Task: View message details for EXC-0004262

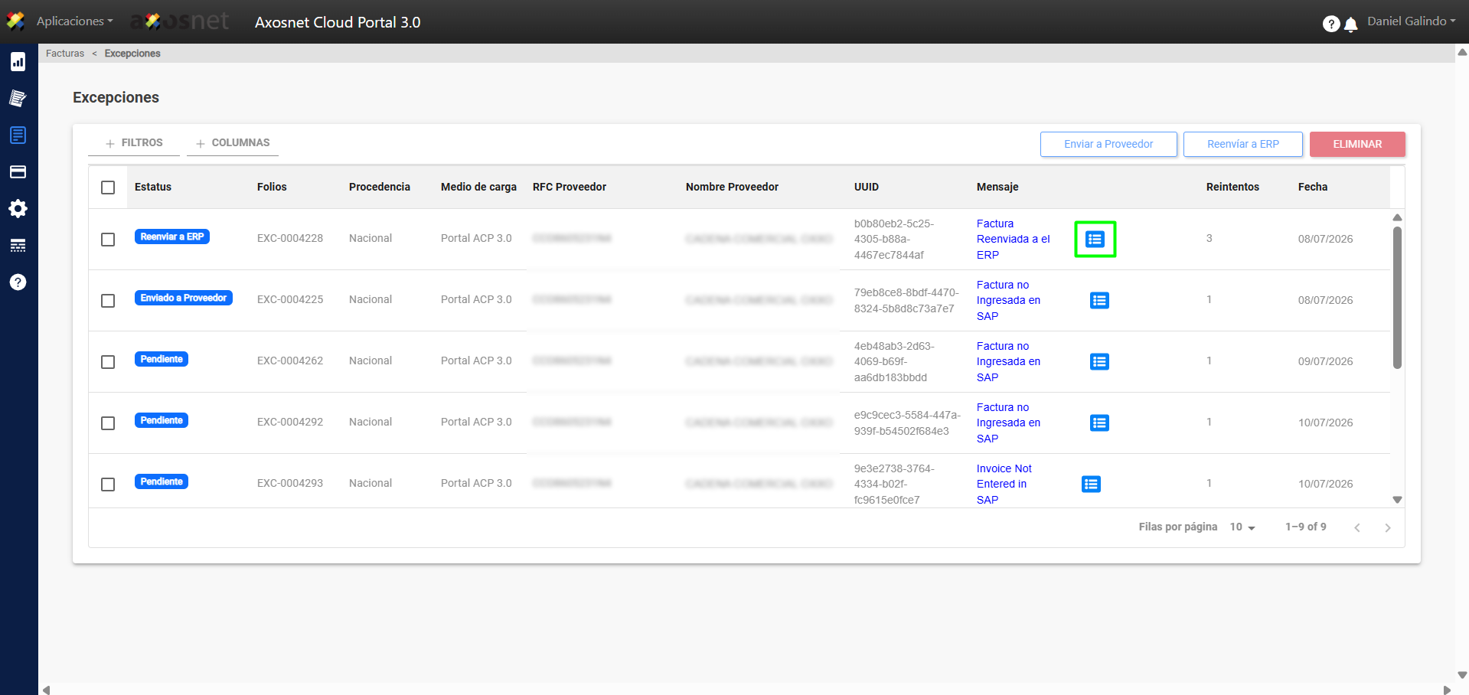Action: point(1099,362)
